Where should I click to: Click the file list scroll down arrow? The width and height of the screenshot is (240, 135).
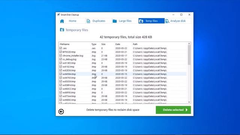pyautogui.click(x=189, y=102)
